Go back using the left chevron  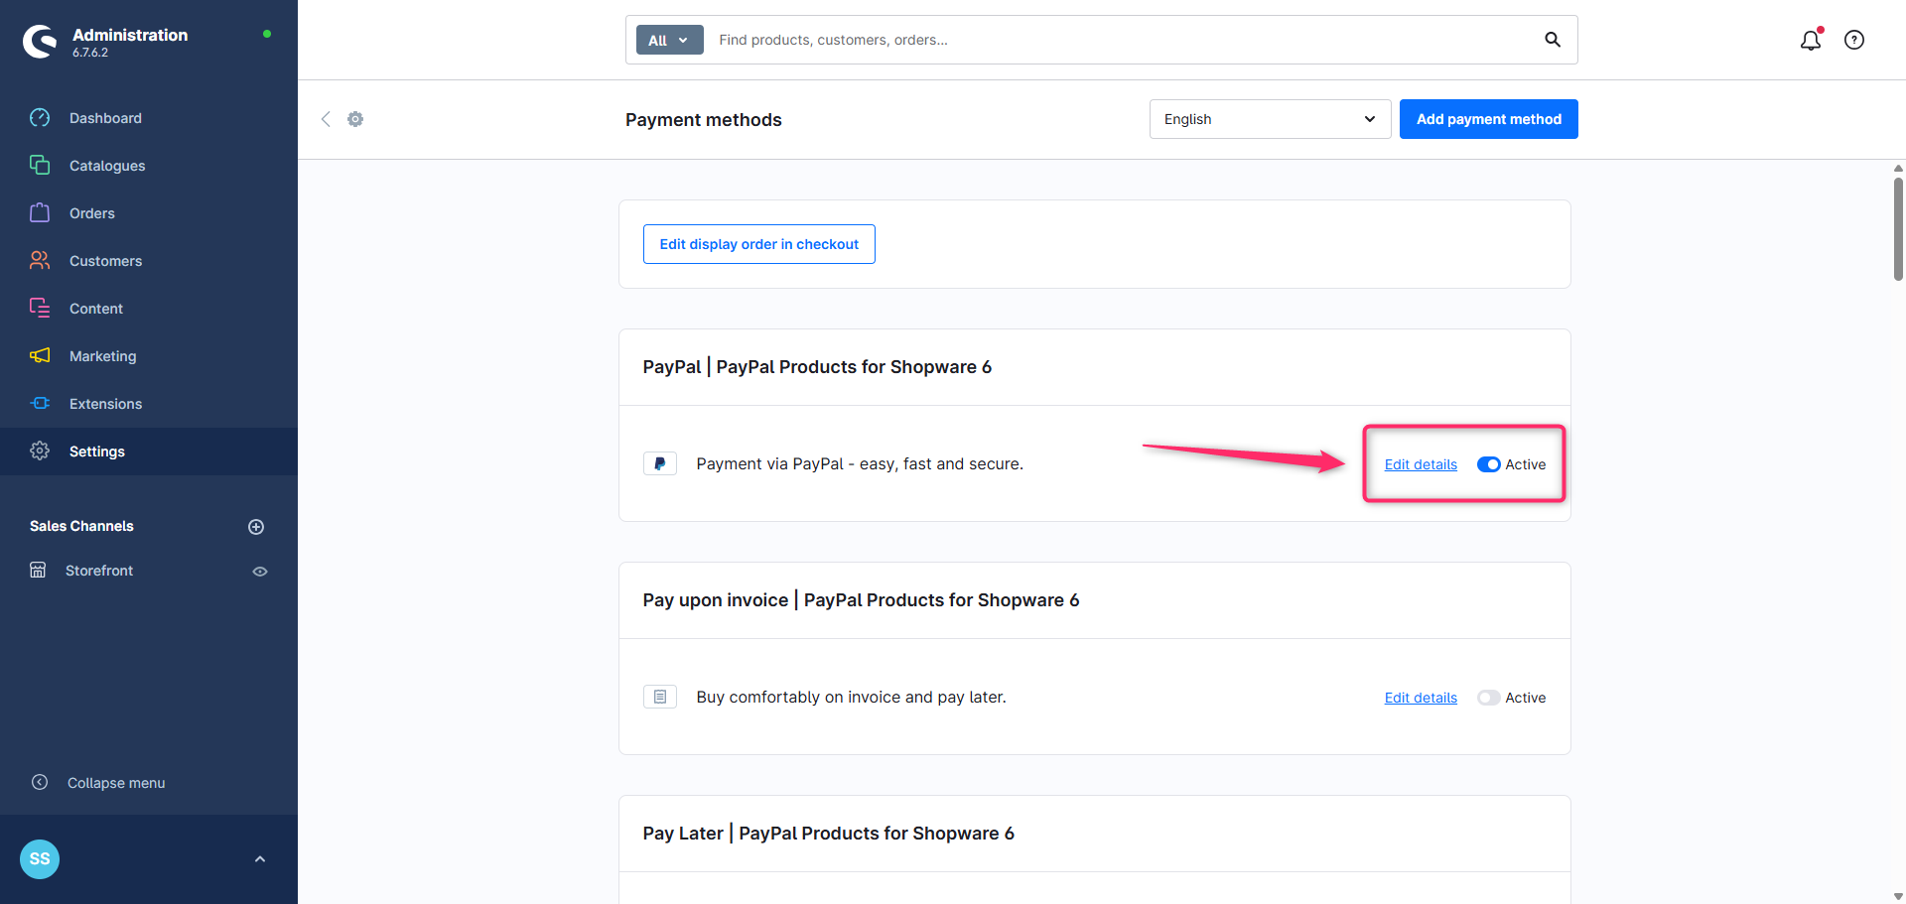pos(326,119)
